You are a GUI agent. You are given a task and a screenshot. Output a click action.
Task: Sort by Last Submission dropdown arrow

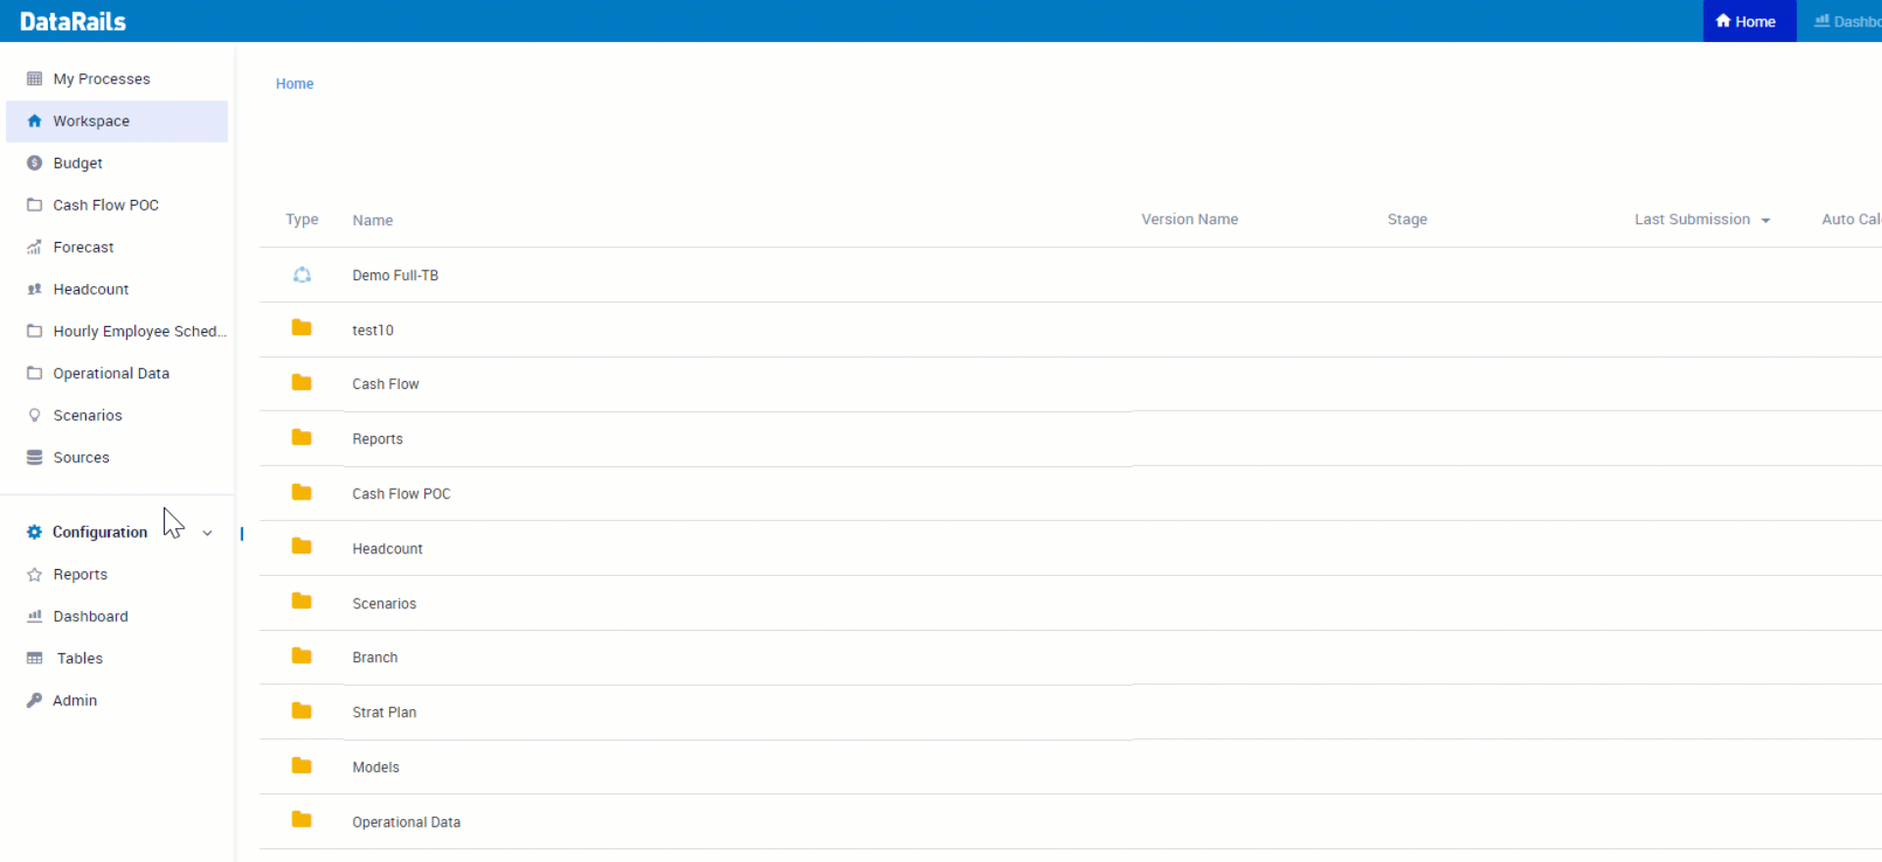pyautogui.click(x=1765, y=220)
